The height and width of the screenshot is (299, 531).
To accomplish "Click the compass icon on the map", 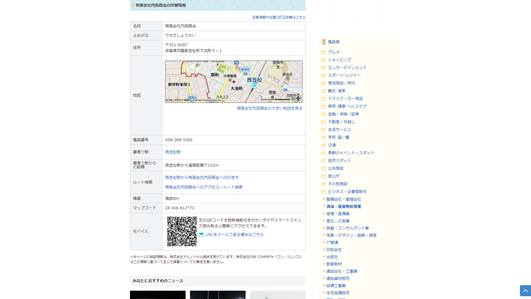I will 298,97.
